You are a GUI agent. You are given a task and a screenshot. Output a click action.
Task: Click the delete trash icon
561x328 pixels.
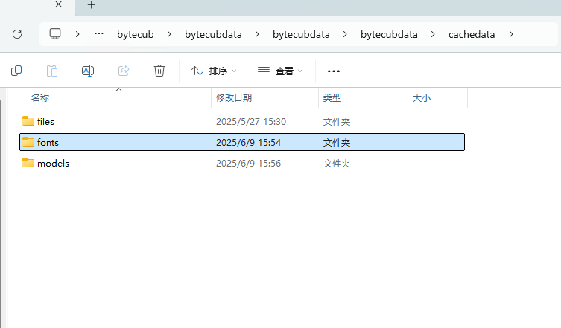159,71
